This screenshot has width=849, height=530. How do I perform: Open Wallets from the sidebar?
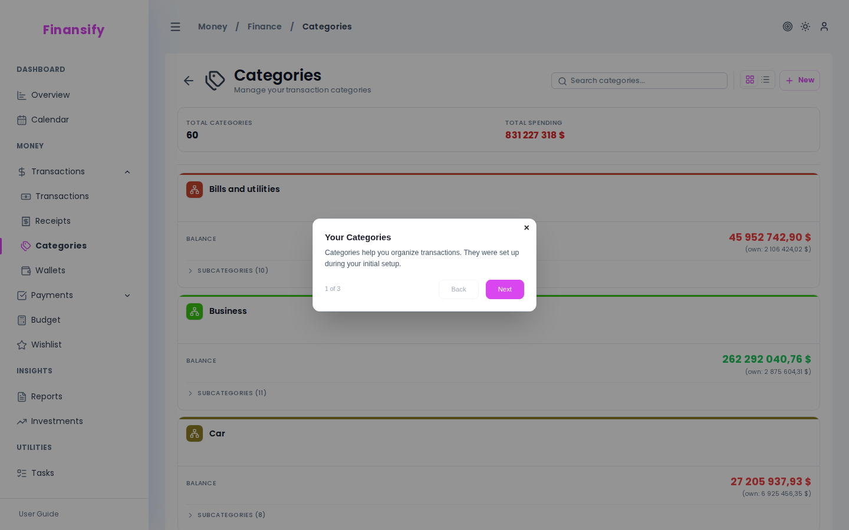coord(25,270)
